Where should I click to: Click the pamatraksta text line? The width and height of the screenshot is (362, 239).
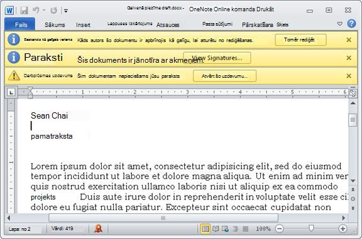[x=52, y=136]
